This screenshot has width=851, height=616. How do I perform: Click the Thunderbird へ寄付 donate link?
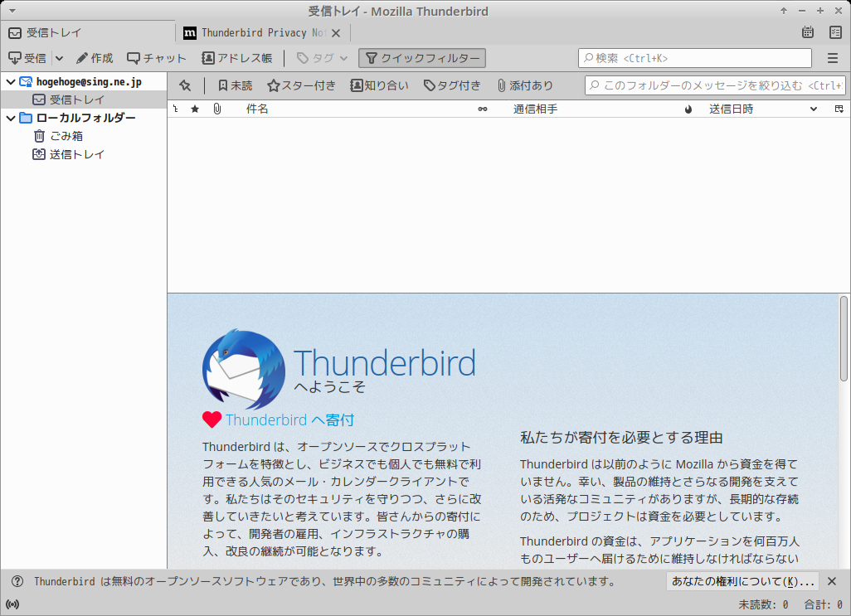pyautogui.click(x=289, y=420)
